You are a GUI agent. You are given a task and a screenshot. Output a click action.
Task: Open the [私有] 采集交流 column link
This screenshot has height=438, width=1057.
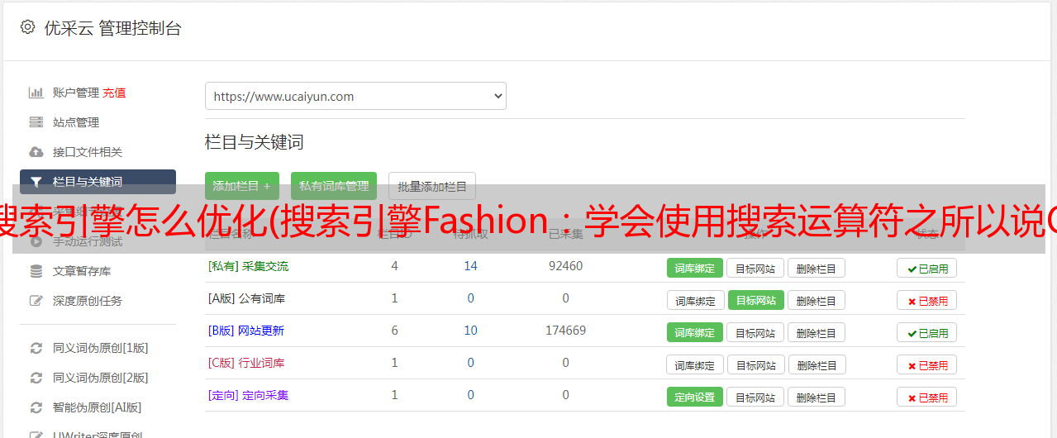pyautogui.click(x=249, y=266)
